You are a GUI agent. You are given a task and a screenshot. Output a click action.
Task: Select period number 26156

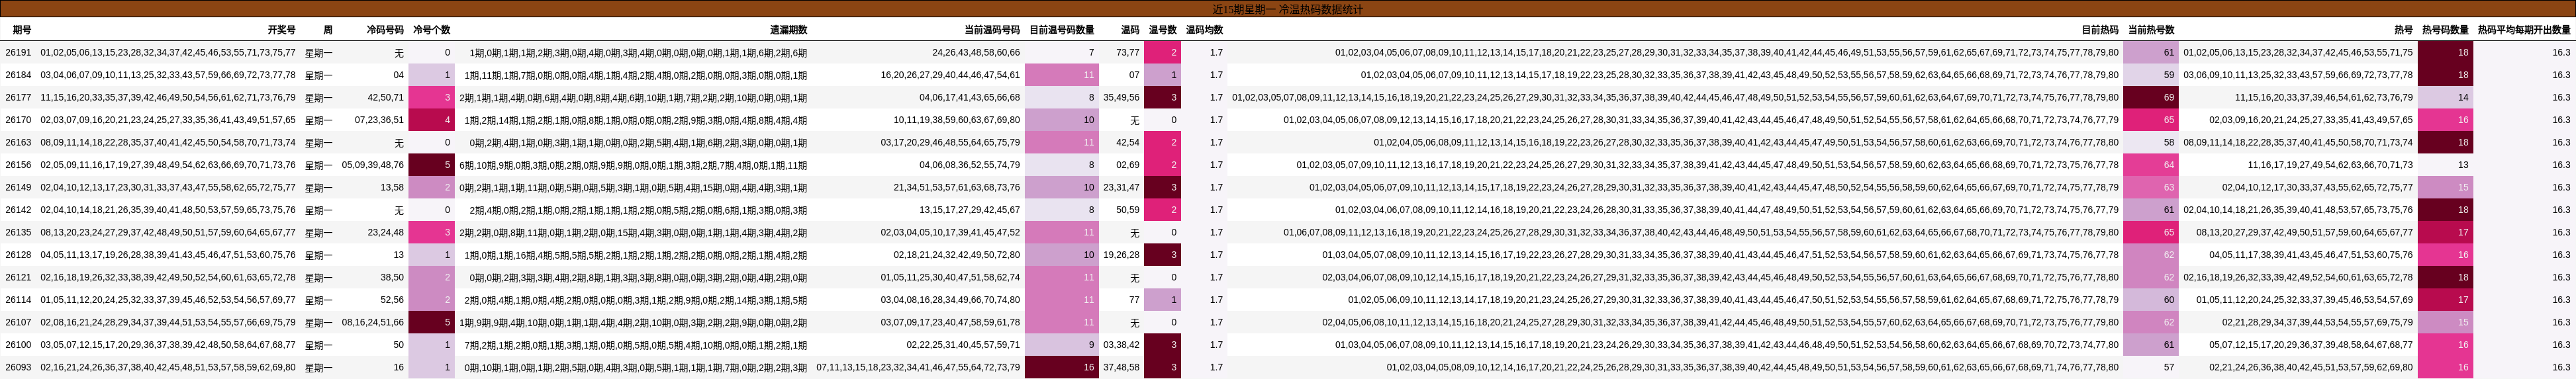18,165
